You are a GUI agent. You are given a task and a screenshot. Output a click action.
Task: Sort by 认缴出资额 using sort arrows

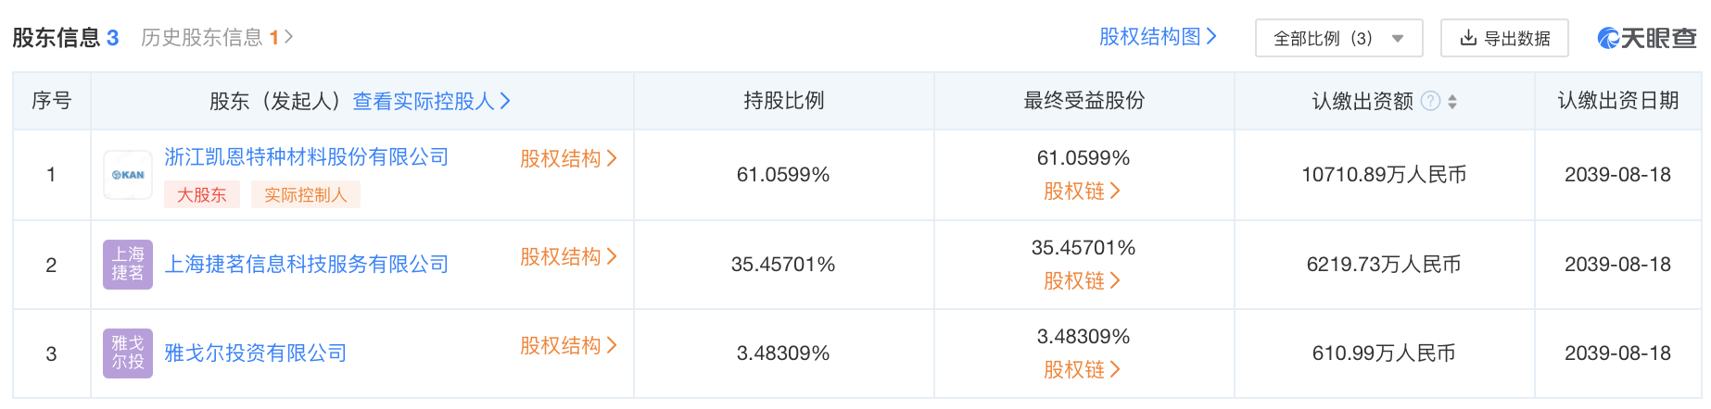[1452, 101]
